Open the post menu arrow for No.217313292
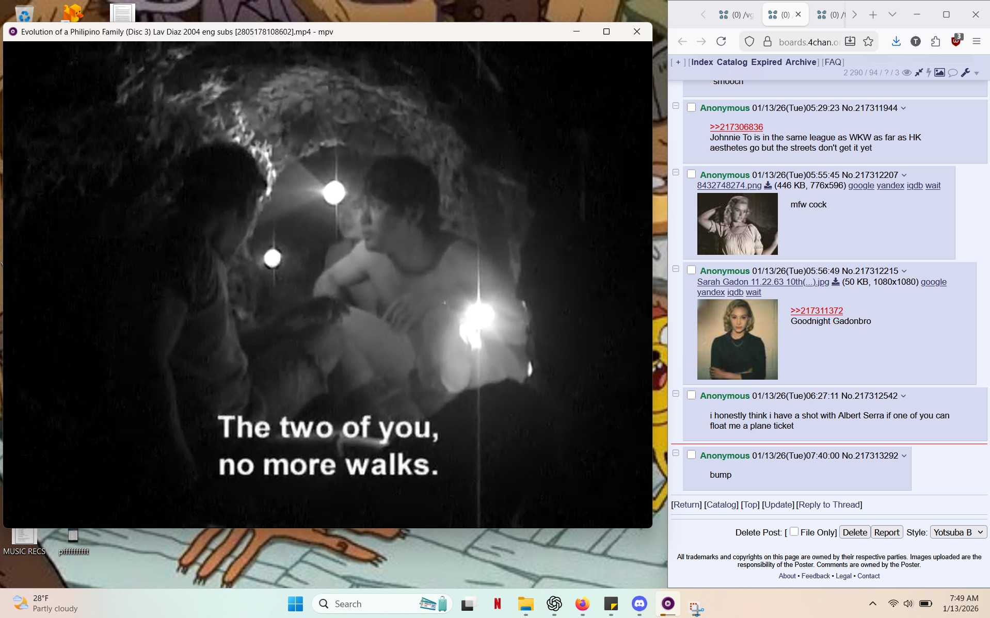Screen dimensions: 990x618 904,456
